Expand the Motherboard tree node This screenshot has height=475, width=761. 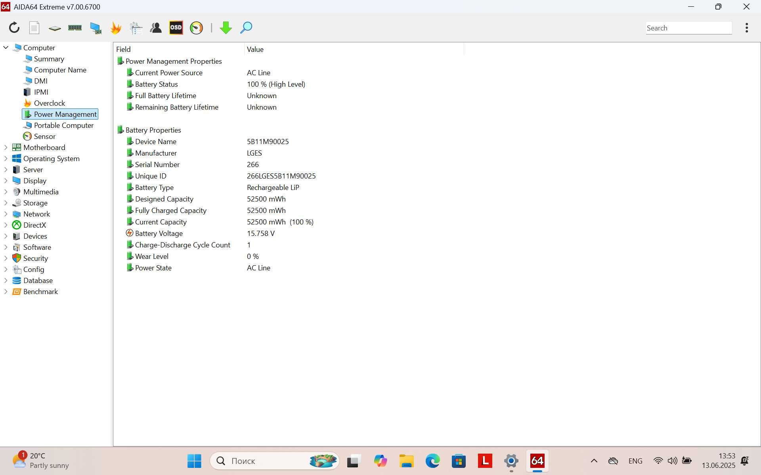[x=6, y=147]
